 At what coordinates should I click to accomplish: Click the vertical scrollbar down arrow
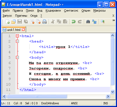[112, 92]
